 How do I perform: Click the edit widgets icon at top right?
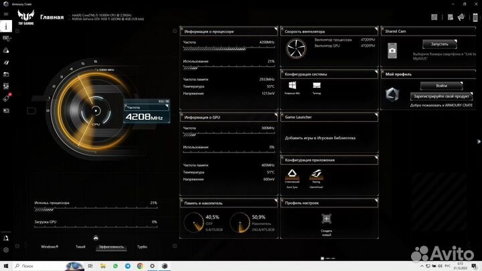[x=451, y=17]
